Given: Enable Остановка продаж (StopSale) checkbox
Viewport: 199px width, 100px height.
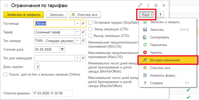Looking at the screenshot, I should pyautogui.click(x=90, y=23).
